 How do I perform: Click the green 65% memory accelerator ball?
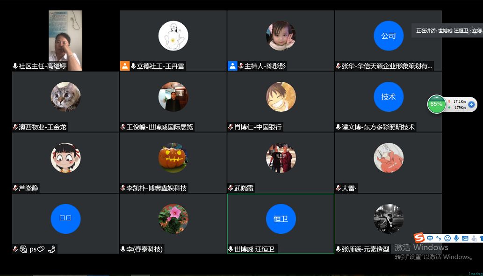tap(436, 104)
